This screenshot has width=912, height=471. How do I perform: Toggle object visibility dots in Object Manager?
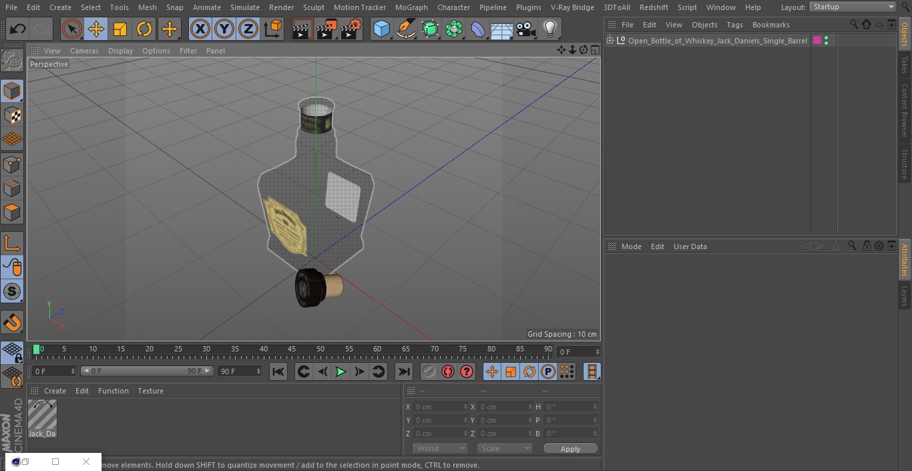pyautogui.click(x=827, y=41)
